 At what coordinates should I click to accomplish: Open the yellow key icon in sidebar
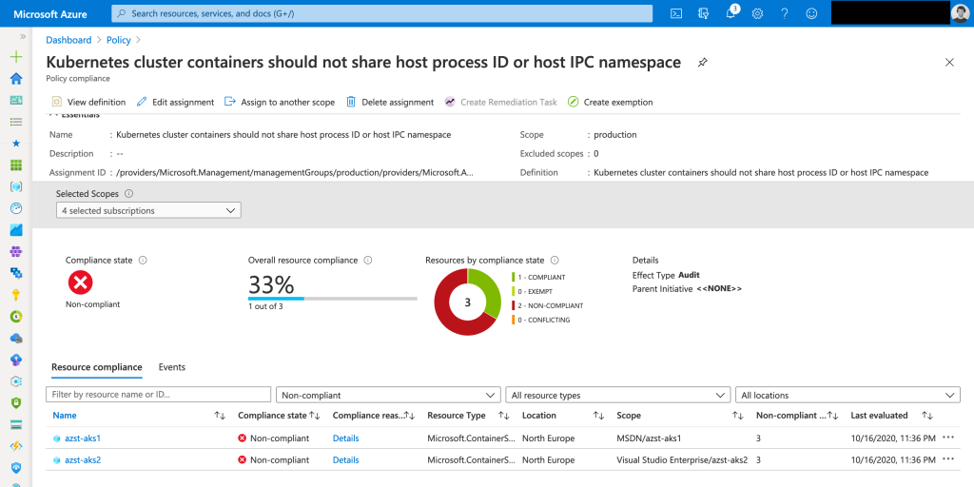[x=16, y=295]
